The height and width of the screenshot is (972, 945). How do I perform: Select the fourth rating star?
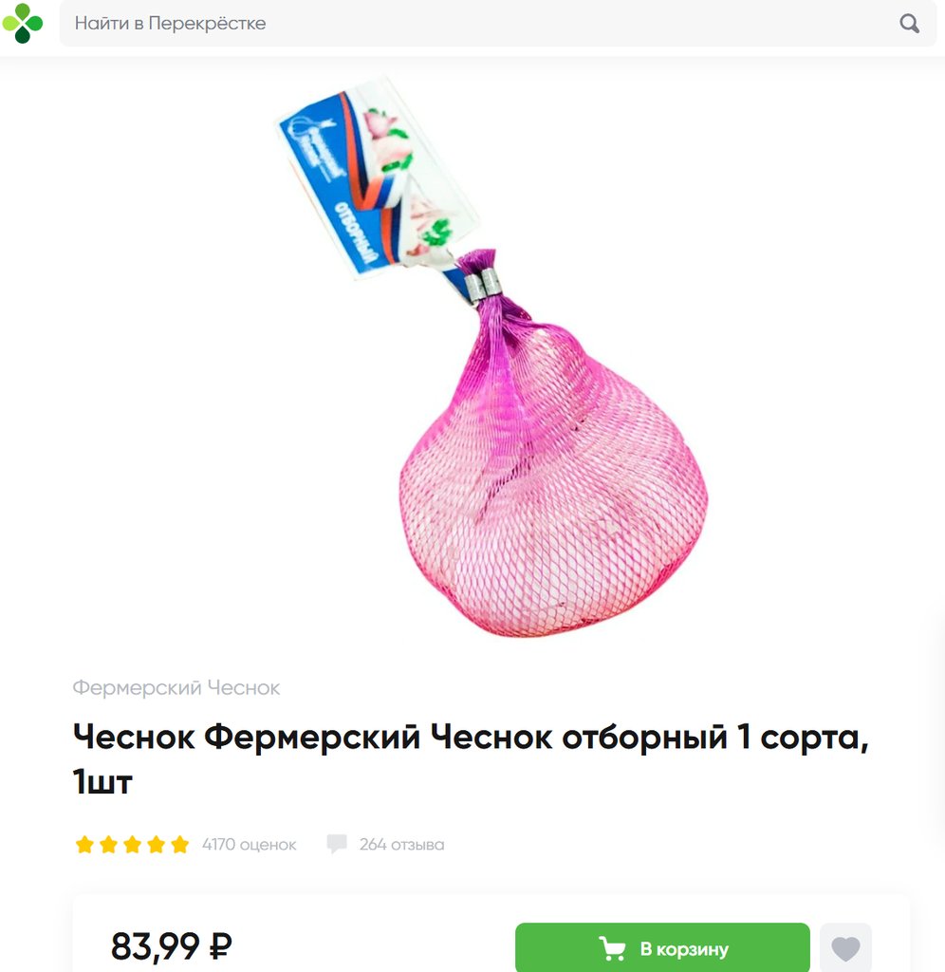pos(157,844)
